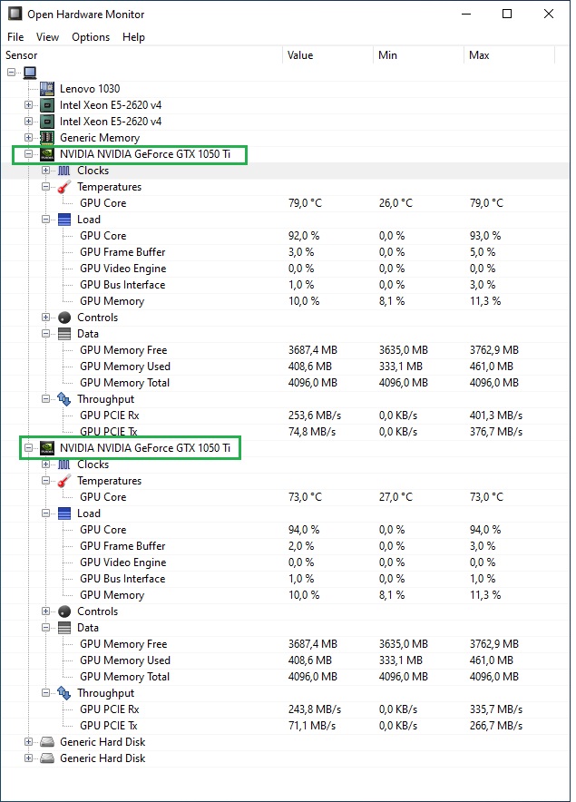Collapse the first NVIDIA GeForce GTX 1050 Ti node
Image resolution: width=576 pixels, height=802 pixels.
tap(29, 154)
